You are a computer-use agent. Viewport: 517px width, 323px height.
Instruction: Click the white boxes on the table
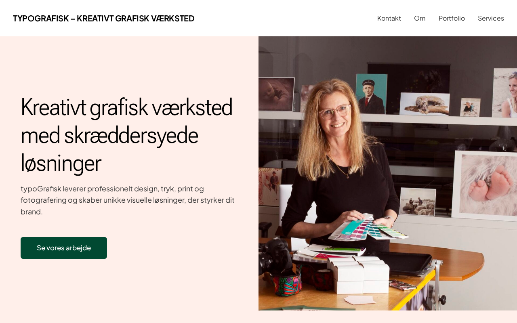click(x=358, y=275)
